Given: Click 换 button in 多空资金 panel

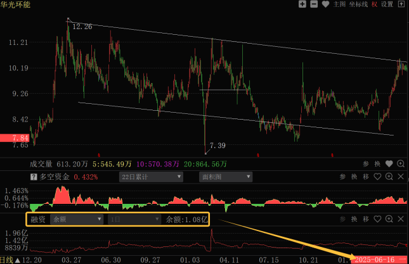Looking at the screenshot, I should [354, 177].
